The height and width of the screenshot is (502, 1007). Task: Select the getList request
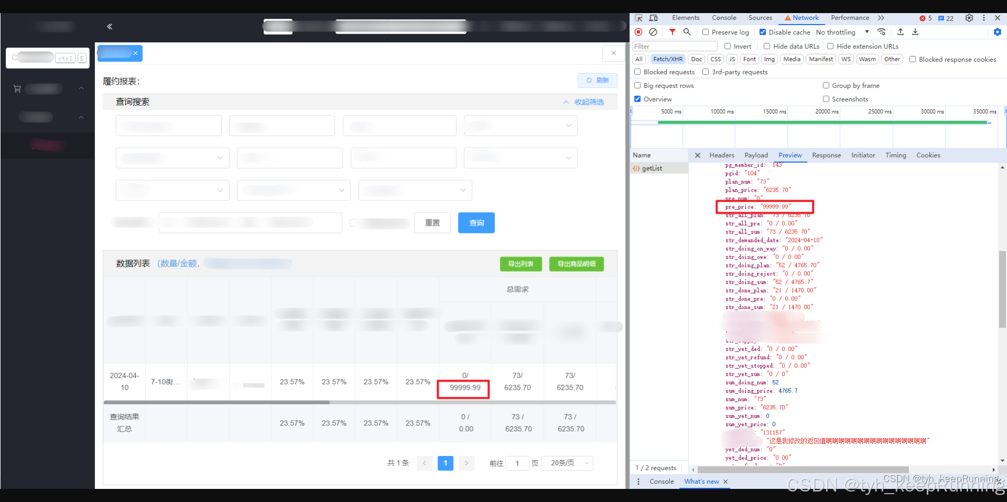click(x=659, y=169)
